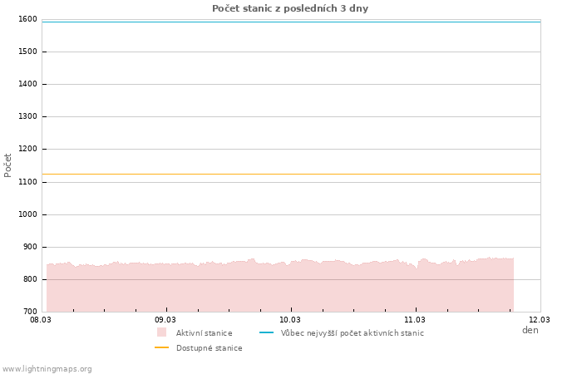
Task: Click the 11.03 date tick label
Action: (415, 319)
